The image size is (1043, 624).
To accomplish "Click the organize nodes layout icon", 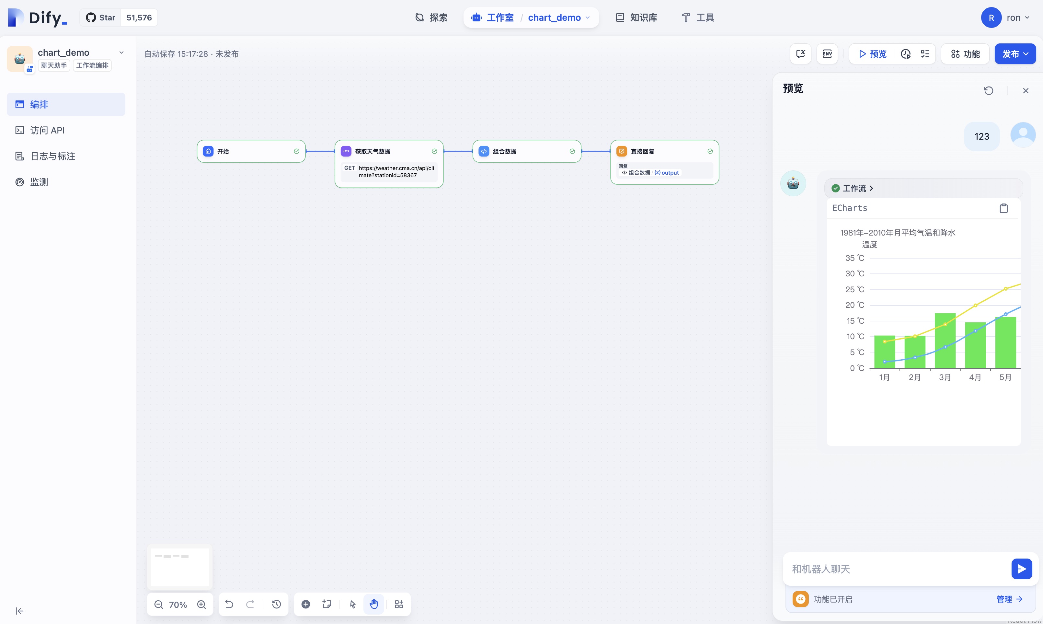I will 398,604.
